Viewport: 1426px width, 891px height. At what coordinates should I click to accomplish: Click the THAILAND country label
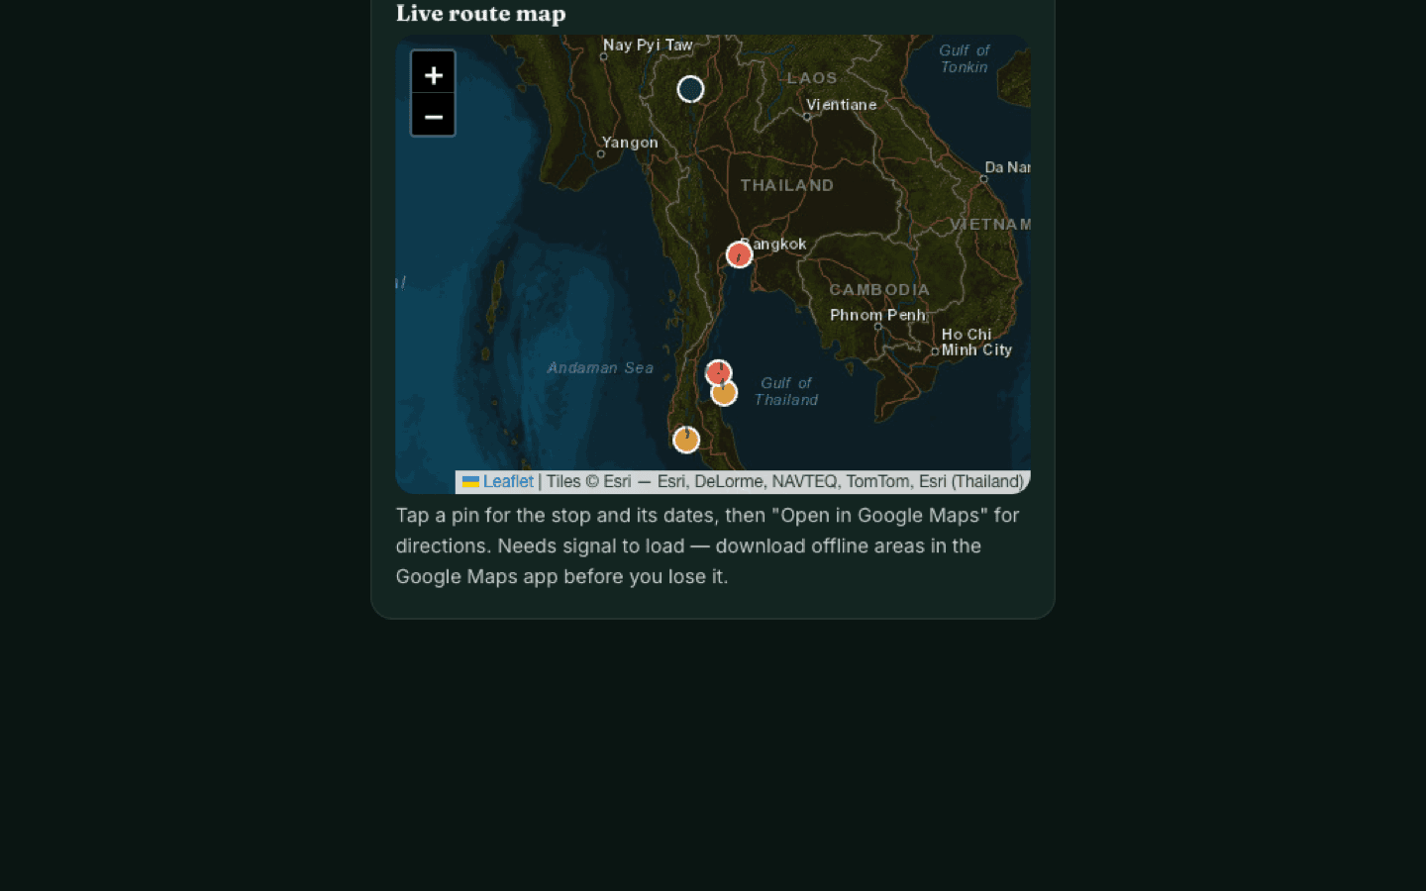click(x=787, y=185)
